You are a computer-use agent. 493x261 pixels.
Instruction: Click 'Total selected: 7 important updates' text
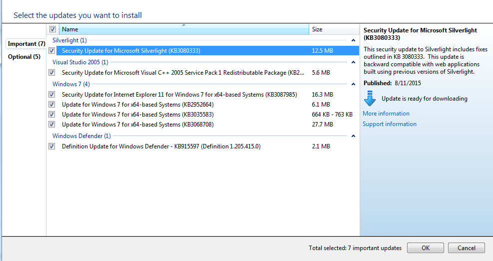click(x=355, y=248)
